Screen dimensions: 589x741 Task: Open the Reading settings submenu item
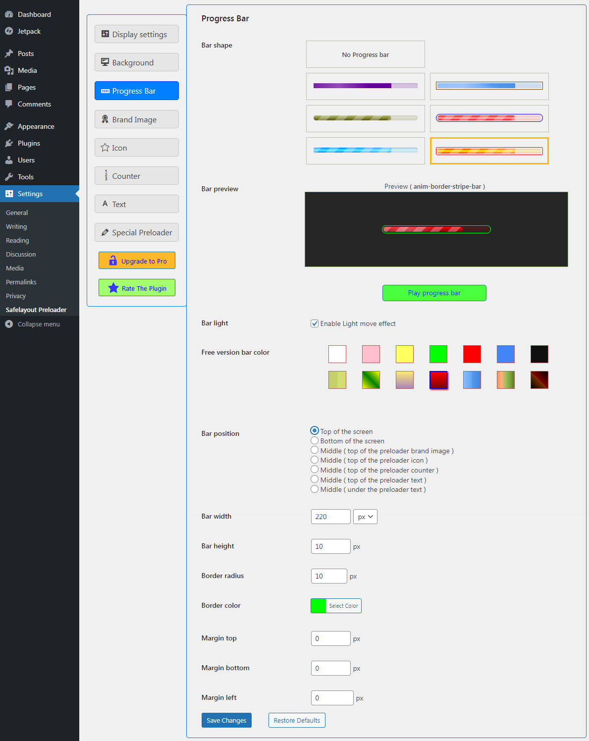[17, 240]
